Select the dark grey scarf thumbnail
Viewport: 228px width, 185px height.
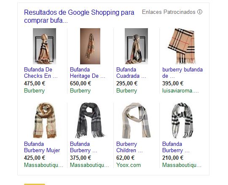[x=90, y=120]
